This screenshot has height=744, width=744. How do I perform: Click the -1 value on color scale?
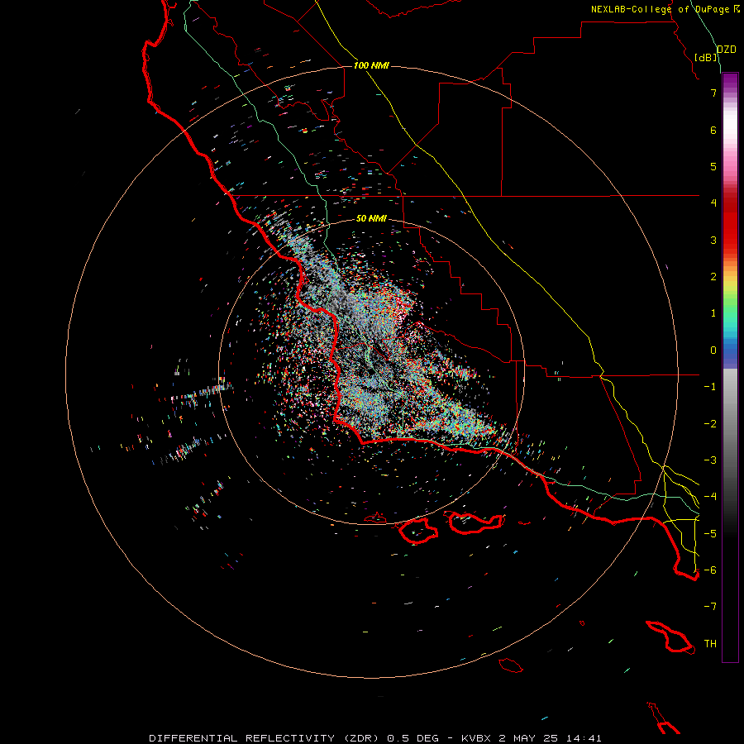point(710,387)
